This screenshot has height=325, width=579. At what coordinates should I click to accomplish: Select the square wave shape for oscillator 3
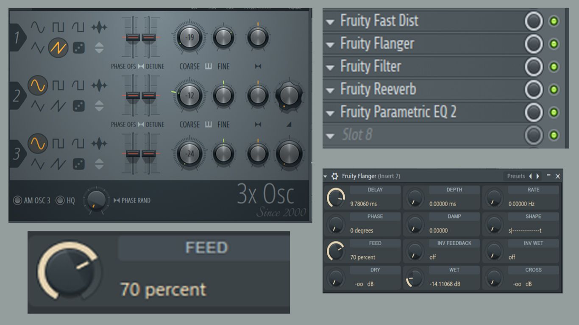point(58,144)
